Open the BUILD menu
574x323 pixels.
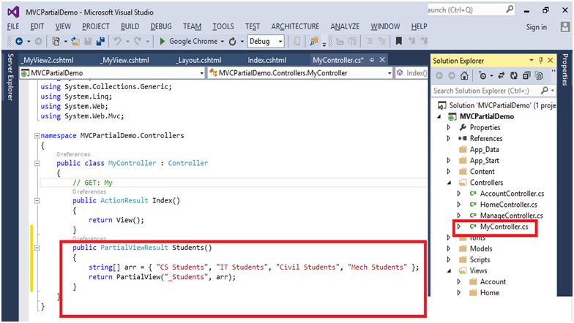pos(130,26)
